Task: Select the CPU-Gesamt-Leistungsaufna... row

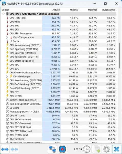Action: (x=59, y=73)
